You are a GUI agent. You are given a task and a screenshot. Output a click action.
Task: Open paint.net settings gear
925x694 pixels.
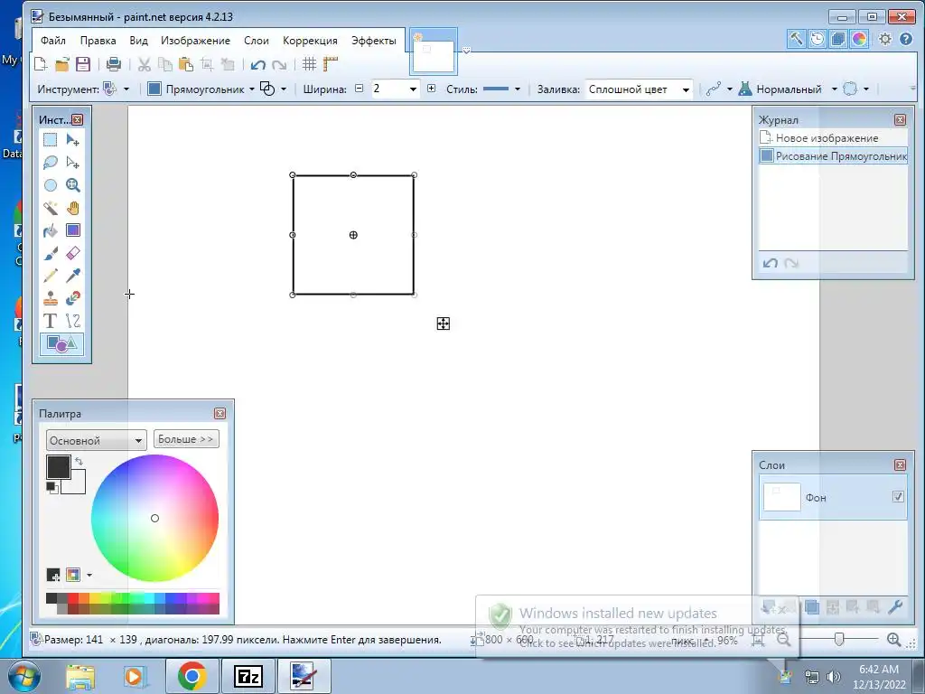coord(885,39)
